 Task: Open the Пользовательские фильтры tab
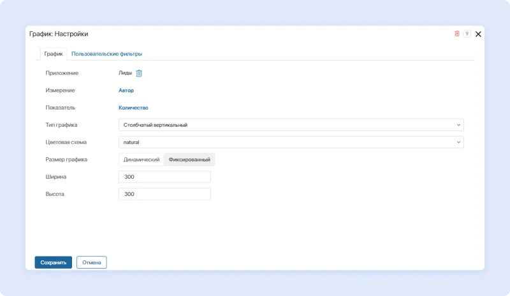coord(106,54)
